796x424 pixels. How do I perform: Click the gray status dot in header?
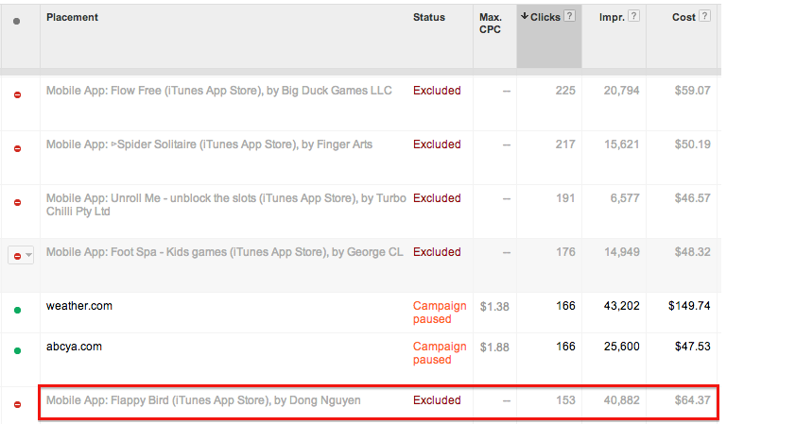(x=17, y=22)
